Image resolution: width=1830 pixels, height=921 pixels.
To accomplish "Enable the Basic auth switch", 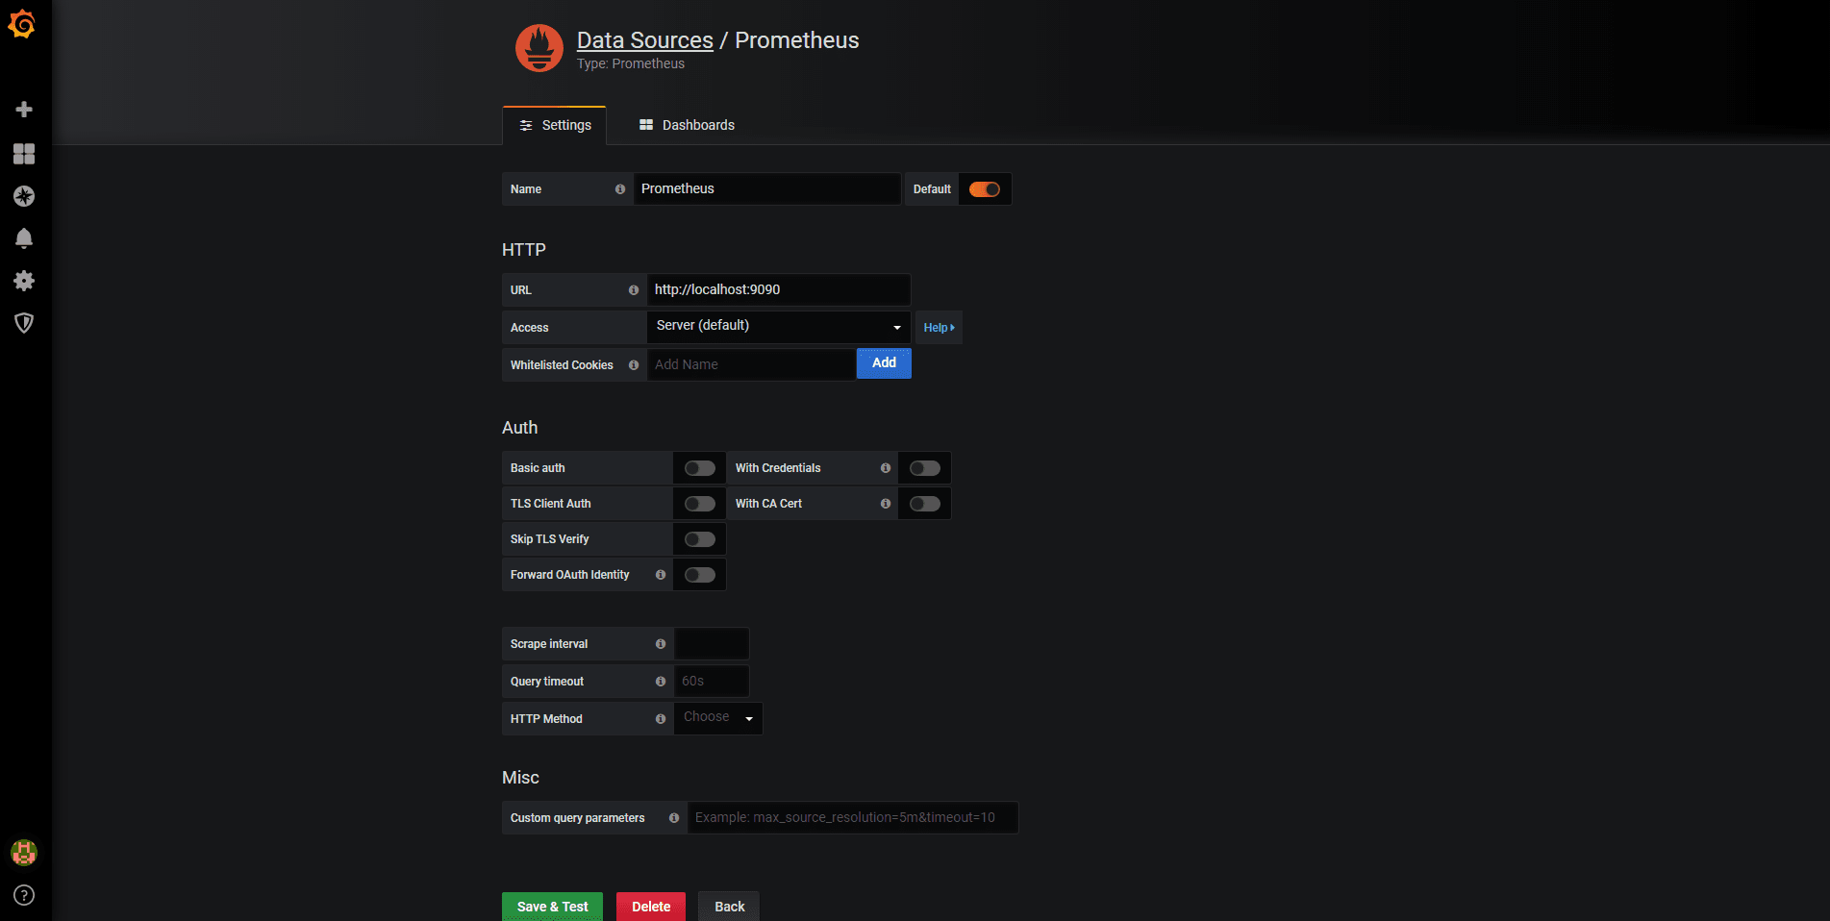I will [x=700, y=468].
